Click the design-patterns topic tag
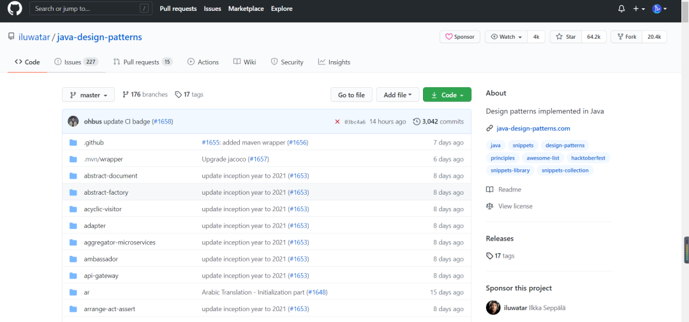This screenshot has height=322, width=689. tap(565, 145)
